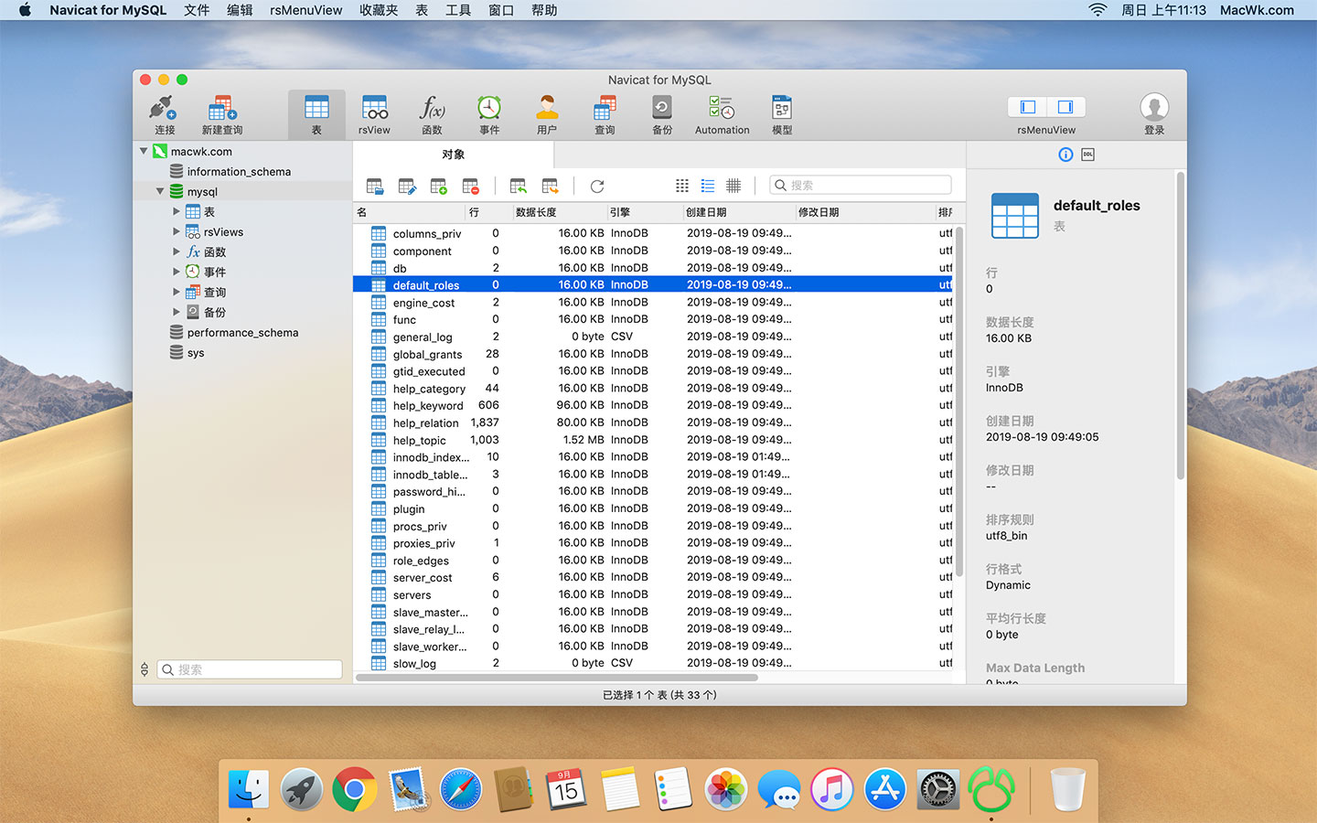Expand the 函数 node in sidebar
This screenshot has width=1317, height=823.
(177, 251)
